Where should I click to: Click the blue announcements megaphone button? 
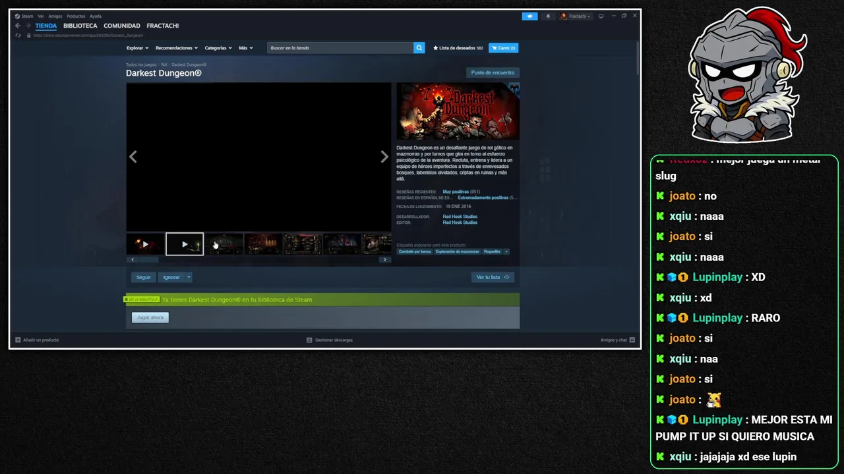[x=529, y=16]
